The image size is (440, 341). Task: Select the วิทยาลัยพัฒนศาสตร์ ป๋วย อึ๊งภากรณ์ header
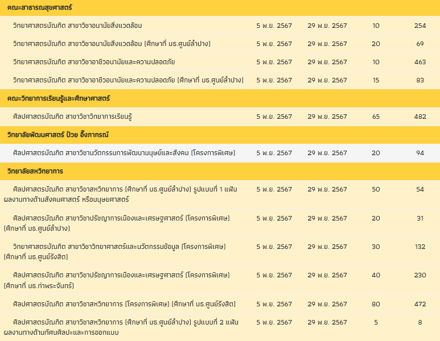[57, 135]
